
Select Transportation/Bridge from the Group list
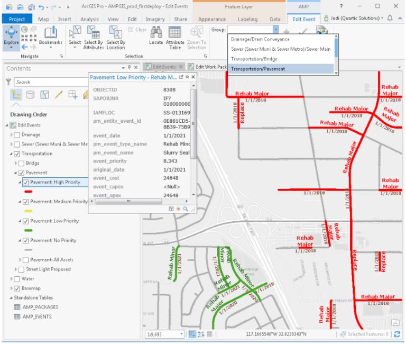point(254,59)
